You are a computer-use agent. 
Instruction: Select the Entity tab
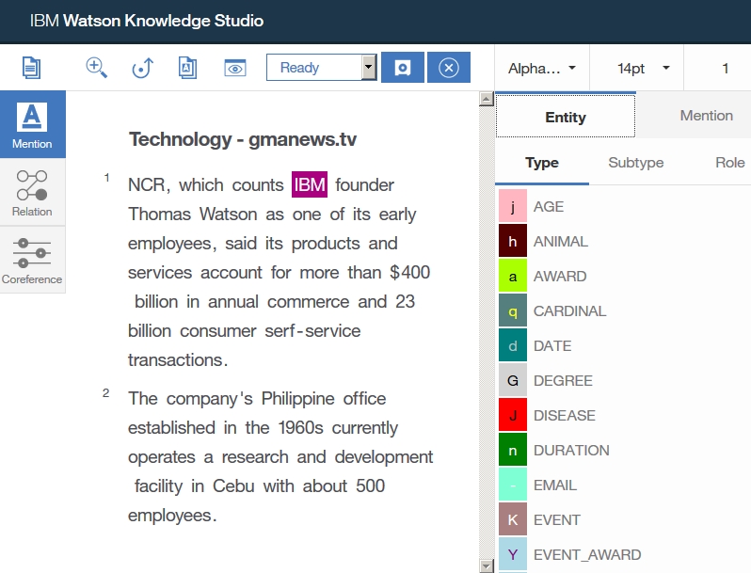click(566, 117)
